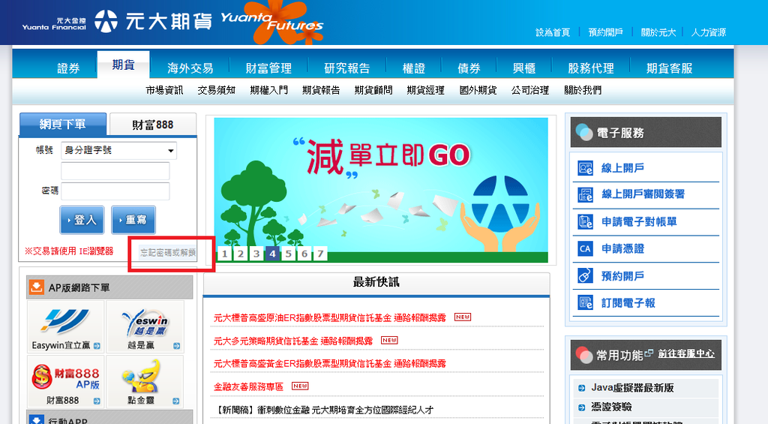Click the 人力資源 header link

coord(709,32)
